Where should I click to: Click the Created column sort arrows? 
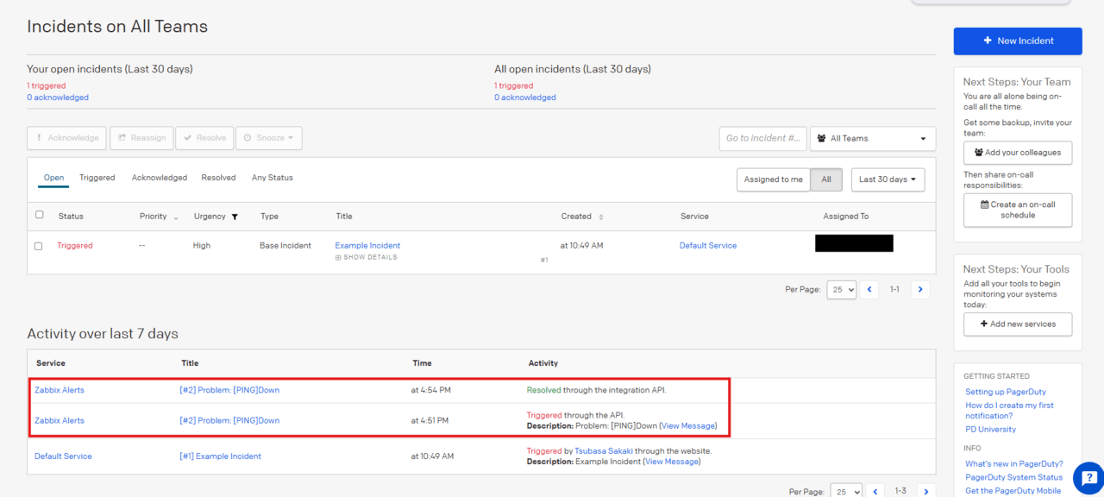click(x=601, y=217)
